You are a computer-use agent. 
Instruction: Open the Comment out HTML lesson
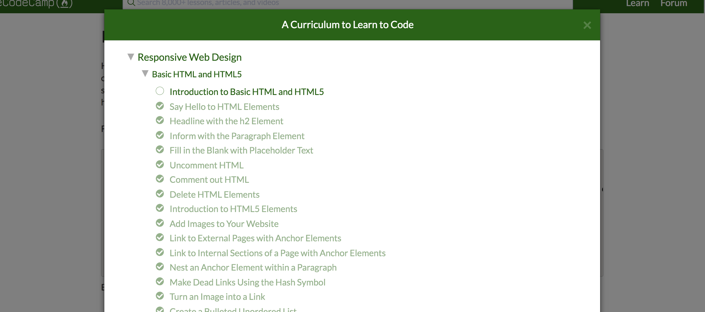tap(209, 179)
